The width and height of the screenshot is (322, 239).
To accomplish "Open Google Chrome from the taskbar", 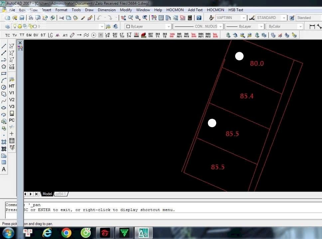I will (66, 233).
